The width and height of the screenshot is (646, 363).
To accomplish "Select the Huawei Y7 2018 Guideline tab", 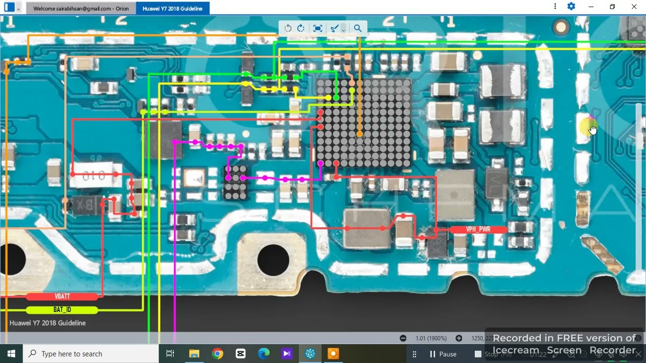I will (x=173, y=9).
